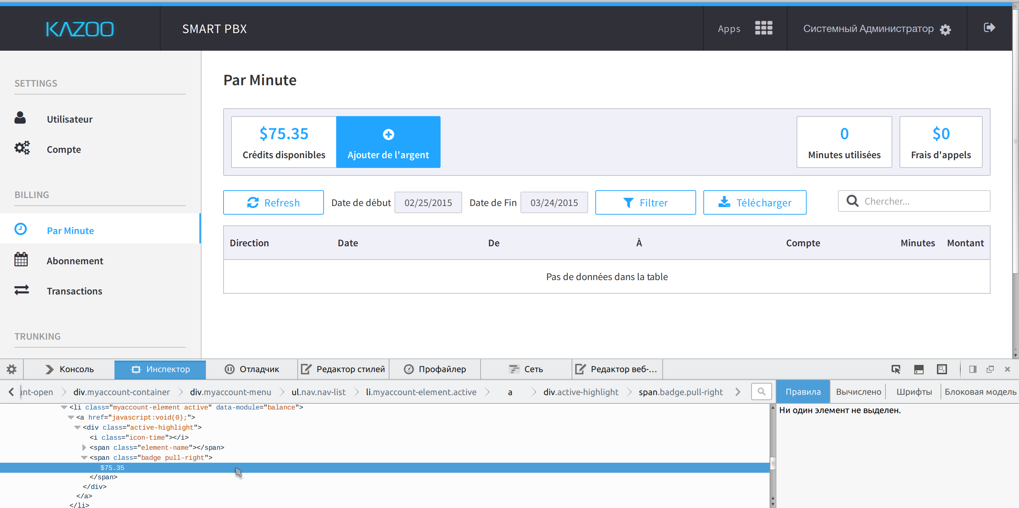This screenshot has height=508, width=1019.
Task: Click the search magnifier in Chercher field
Action: (852, 201)
